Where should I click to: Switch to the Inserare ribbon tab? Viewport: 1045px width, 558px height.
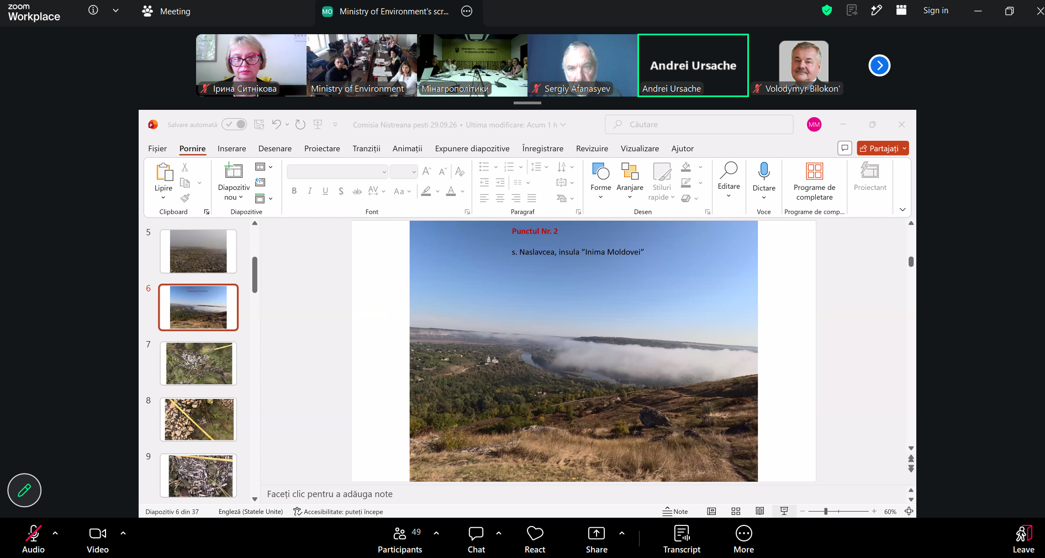pyautogui.click(x=231, y=148)
